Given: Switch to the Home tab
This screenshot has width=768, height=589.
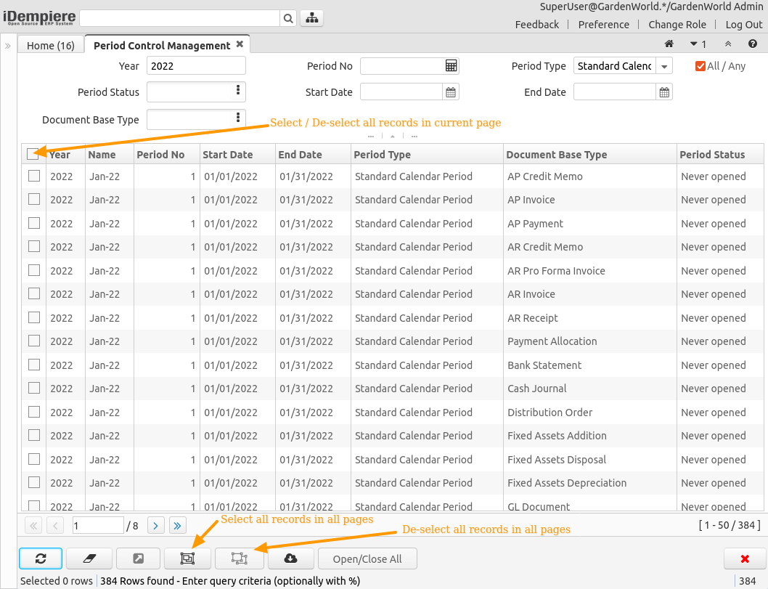Looking at the screenshot, I should [50, 44].
